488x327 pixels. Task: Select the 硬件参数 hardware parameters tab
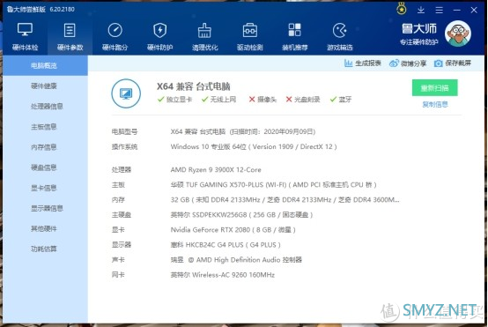(70, 37)
